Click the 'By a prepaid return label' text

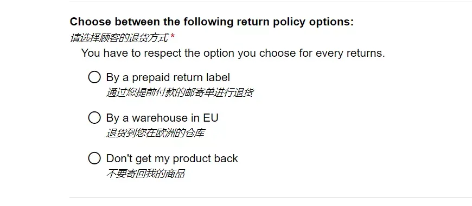168,77
